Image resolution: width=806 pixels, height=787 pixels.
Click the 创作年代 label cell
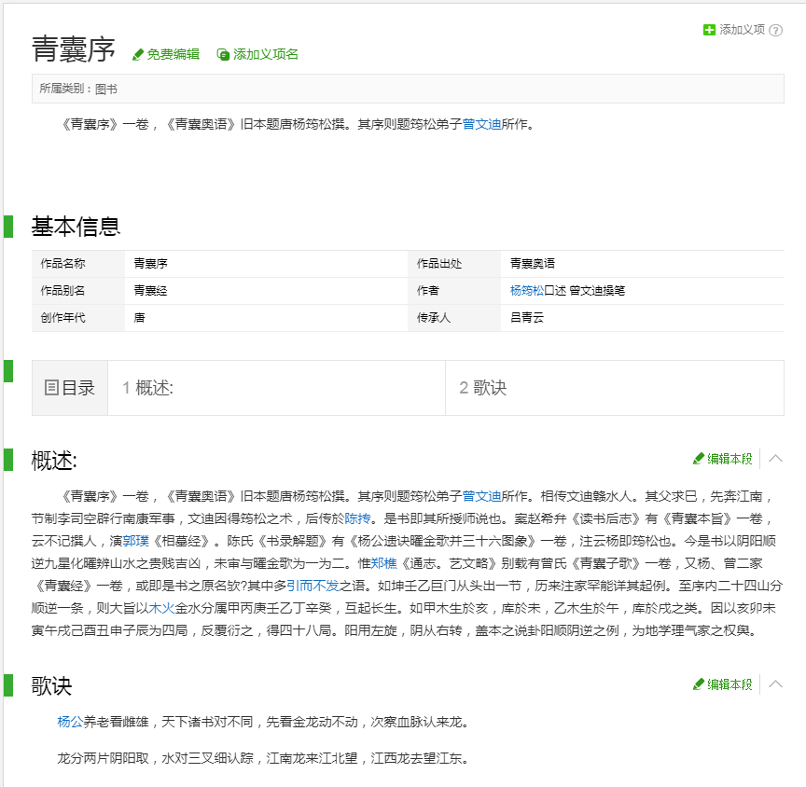coord(78,318)
